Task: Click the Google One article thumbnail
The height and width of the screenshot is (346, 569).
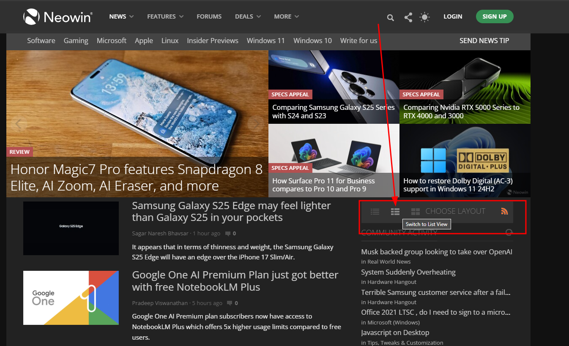Action: pos(71,298)
